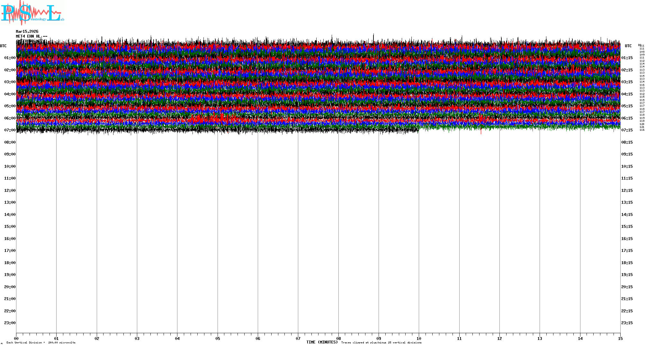Click the red spike near minute 11.5
646x347 pixels.
click(481, 132)
